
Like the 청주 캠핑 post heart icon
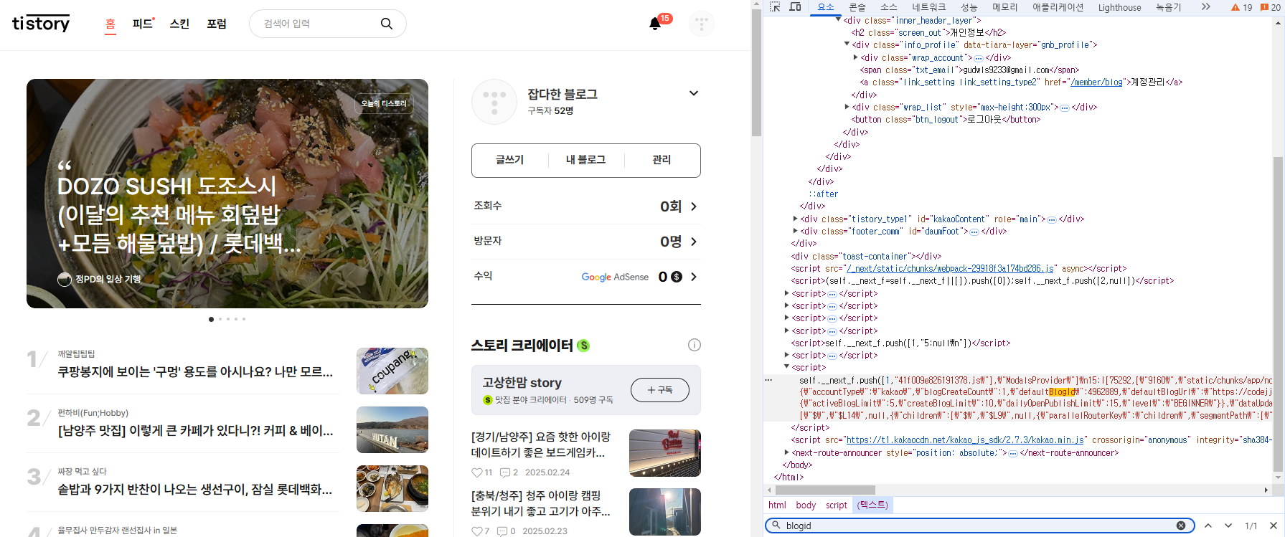click(x=477, y=531)
